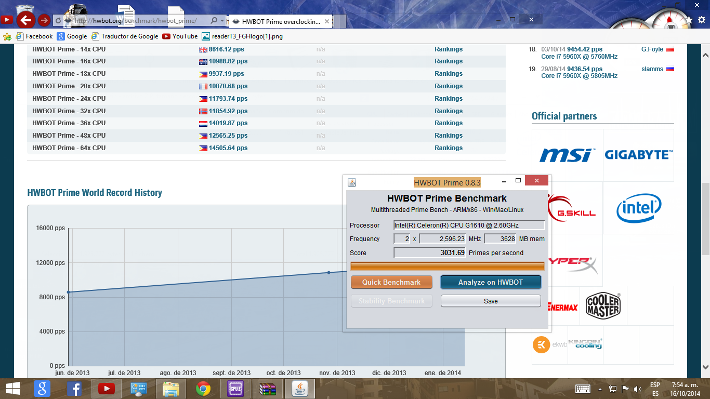Click the 14505.64 pps score link
Viewport: 710px width, 399px height.
(x=228, y=148)
